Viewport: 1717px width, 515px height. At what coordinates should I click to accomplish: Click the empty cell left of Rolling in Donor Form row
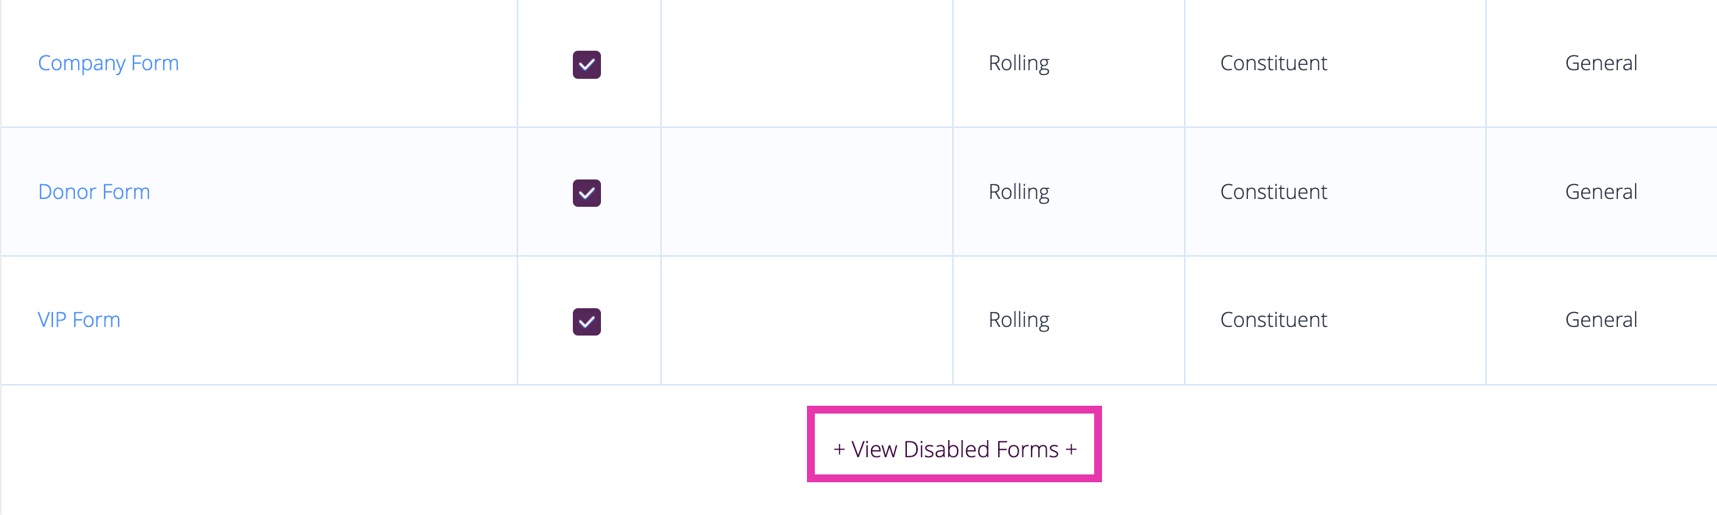point(807,192)
